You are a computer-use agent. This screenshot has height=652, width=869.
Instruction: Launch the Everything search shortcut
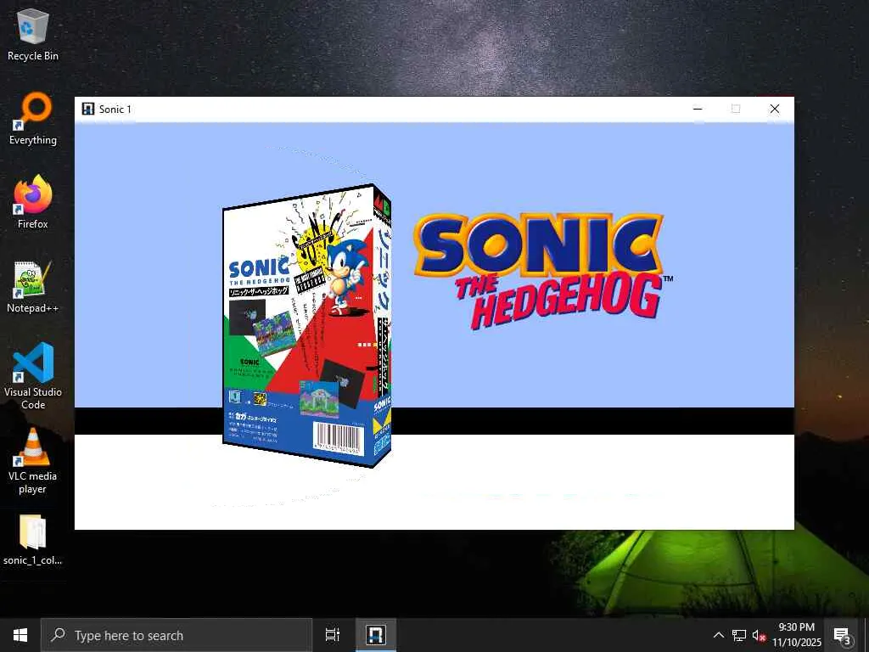point(33,119)
